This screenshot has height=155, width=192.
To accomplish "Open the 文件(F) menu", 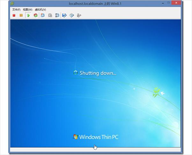I will point(16,10).
